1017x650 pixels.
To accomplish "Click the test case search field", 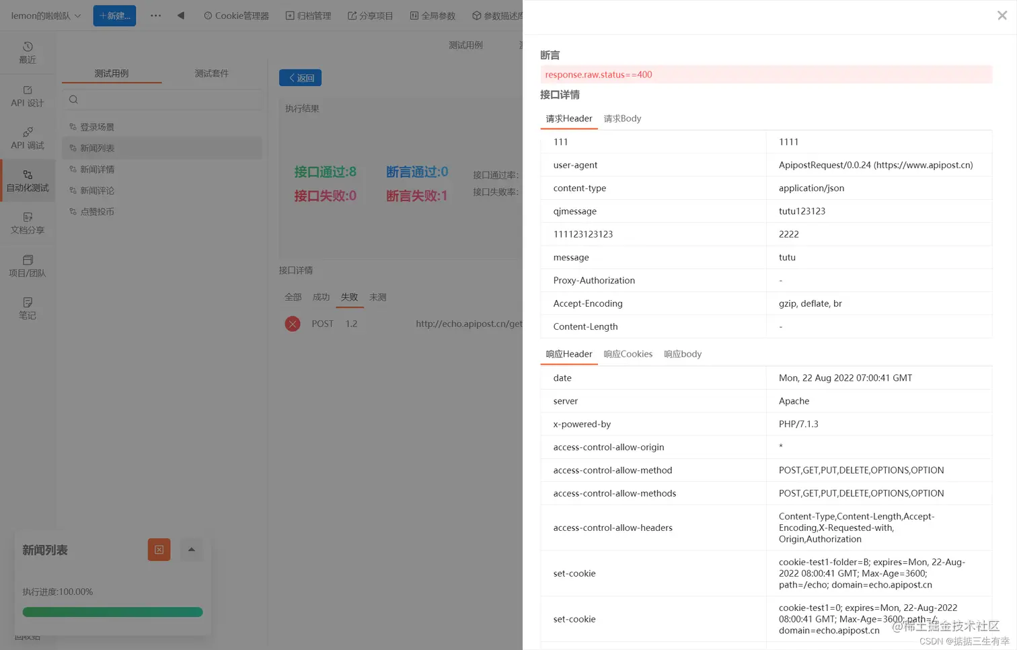I will click(162, 100).
